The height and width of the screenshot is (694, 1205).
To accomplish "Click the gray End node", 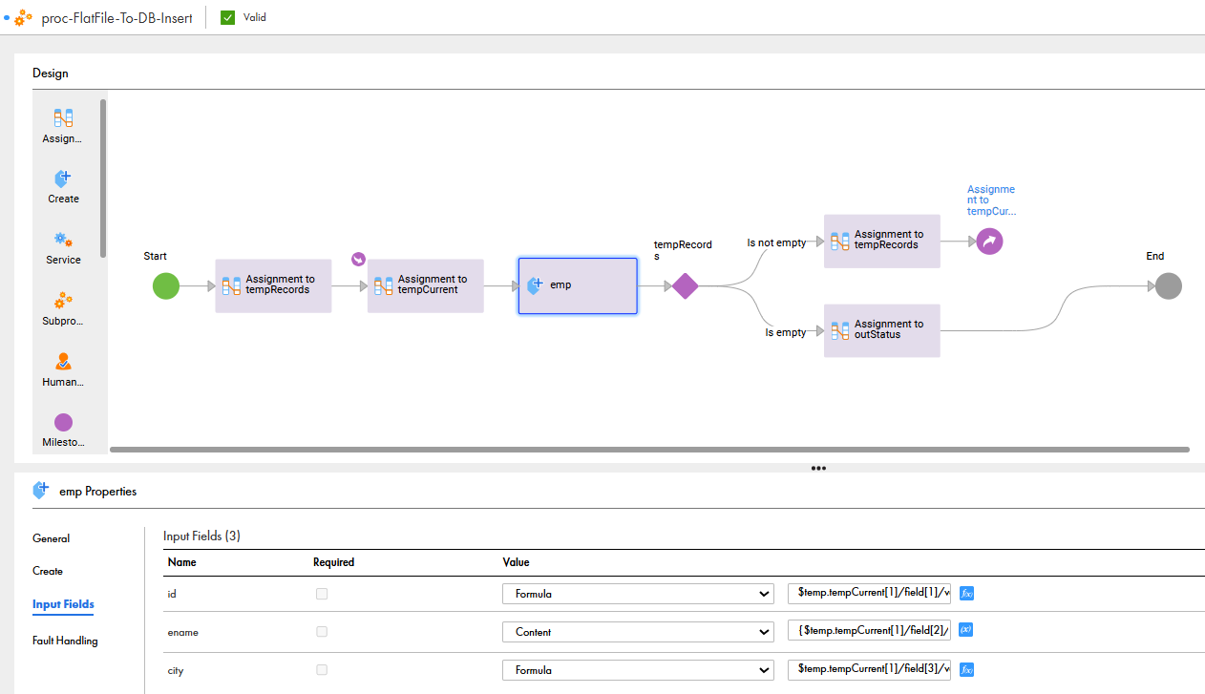I will pyautogui.click(x=1168, y=285).
